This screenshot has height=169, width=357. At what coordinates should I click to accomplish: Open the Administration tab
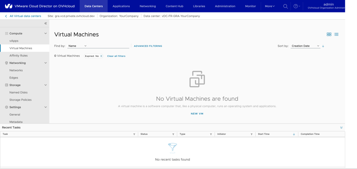coord(225,6)
